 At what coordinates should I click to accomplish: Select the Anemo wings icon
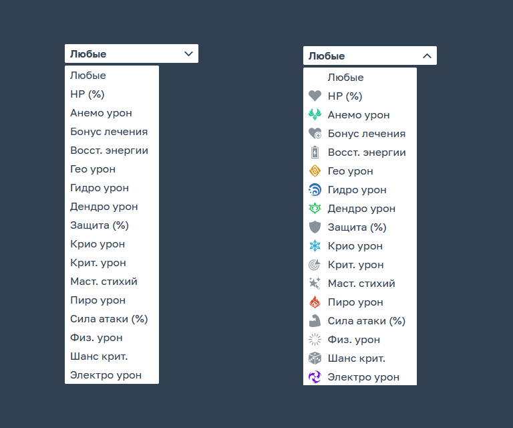pos(315,114)
